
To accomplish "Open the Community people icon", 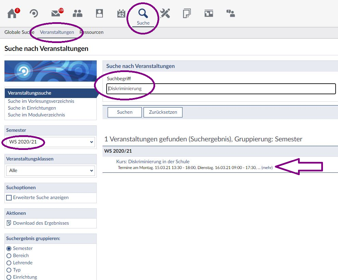I will 77,13.
